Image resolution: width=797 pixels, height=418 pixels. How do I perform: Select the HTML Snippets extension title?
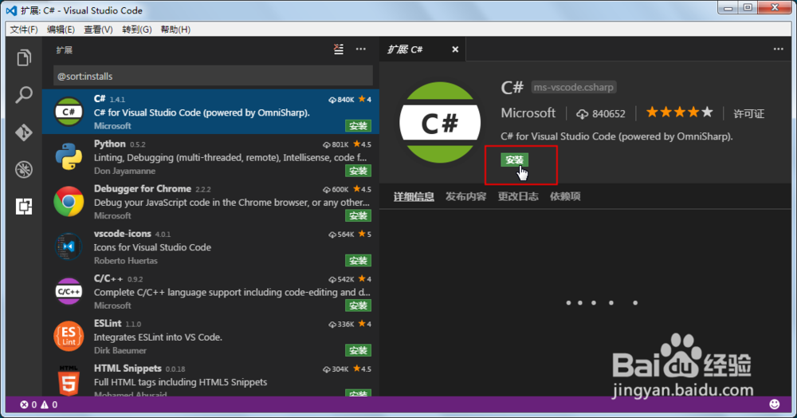(x=128, y=369)
